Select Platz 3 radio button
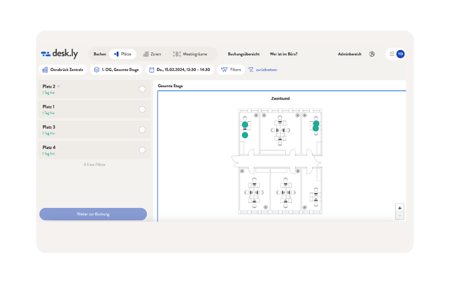 tap(142, 130)
